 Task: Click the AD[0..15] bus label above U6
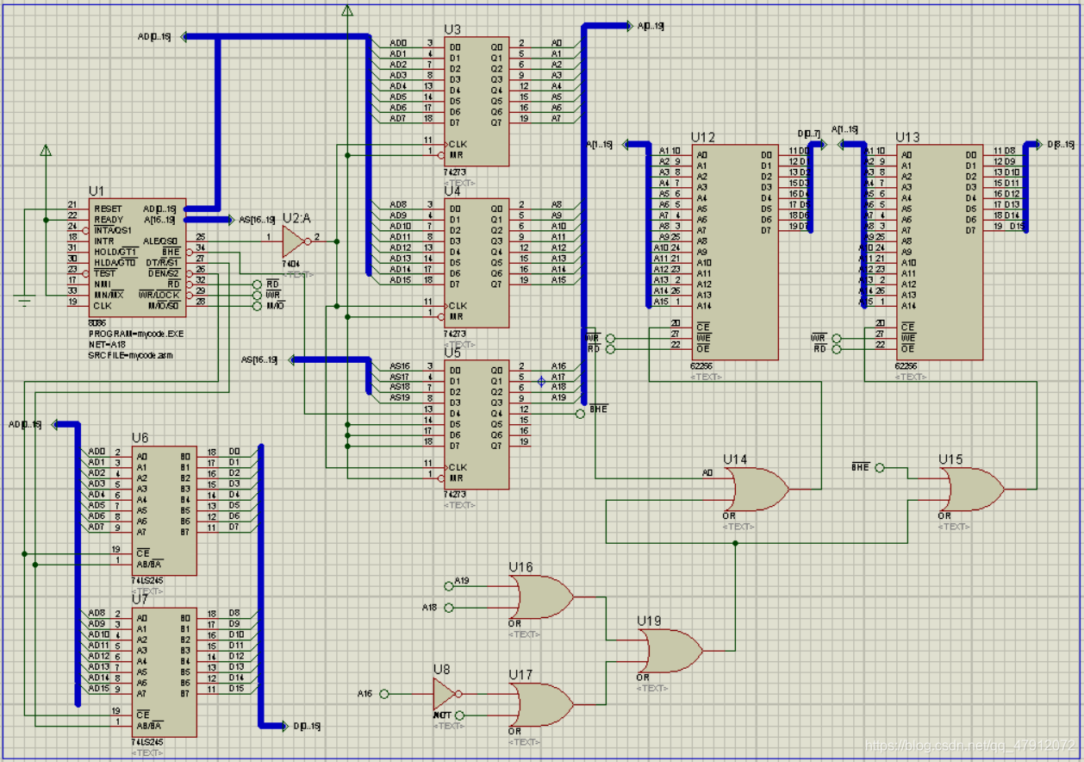[x=25, y=424]
